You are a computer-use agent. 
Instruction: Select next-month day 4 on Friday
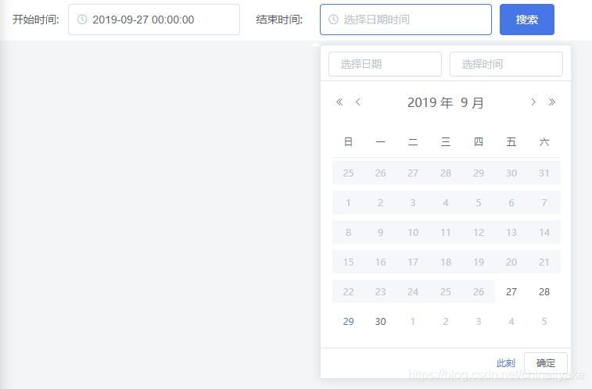click(x=511, y=322)
